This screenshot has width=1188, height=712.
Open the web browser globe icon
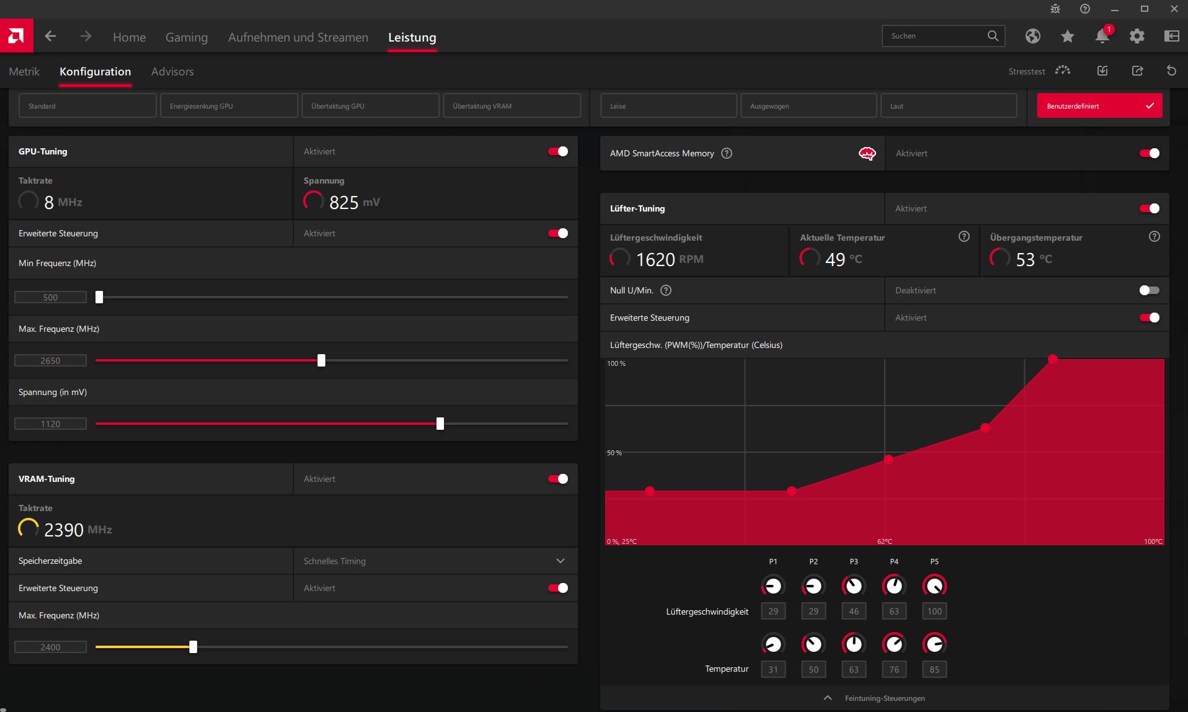pos(1032,36)
